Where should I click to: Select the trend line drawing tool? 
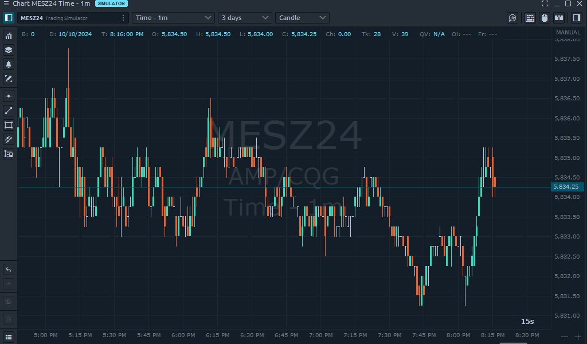9,111
